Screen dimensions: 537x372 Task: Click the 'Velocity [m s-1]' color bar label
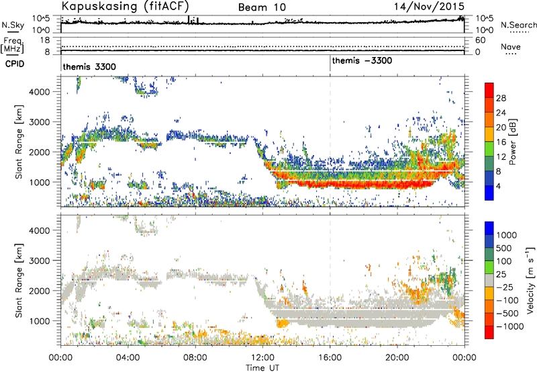pos(530,280)
